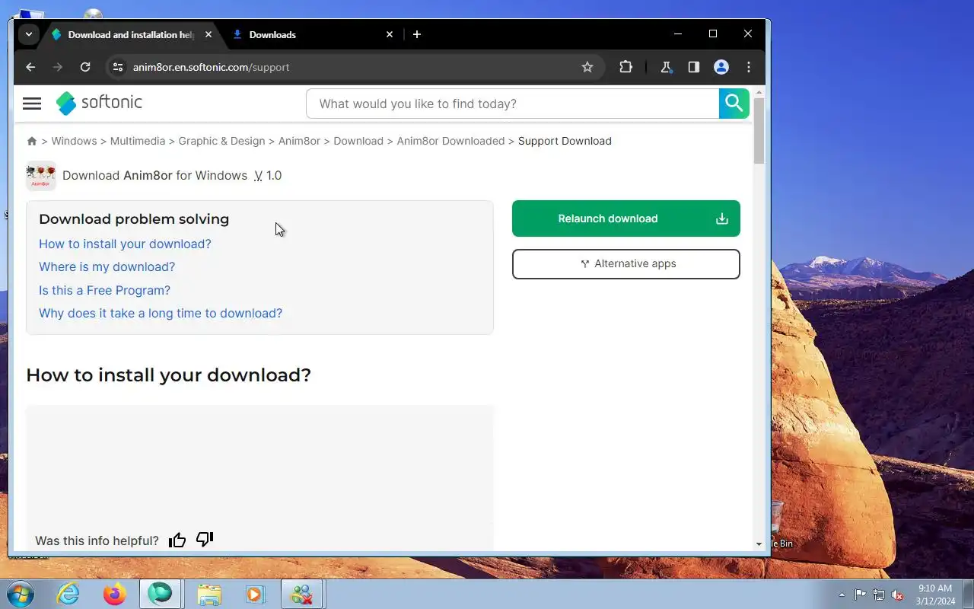Viewport: 974px width, 609px height.
Task: Give thumbs up to this info
Action: coord(177,540)
